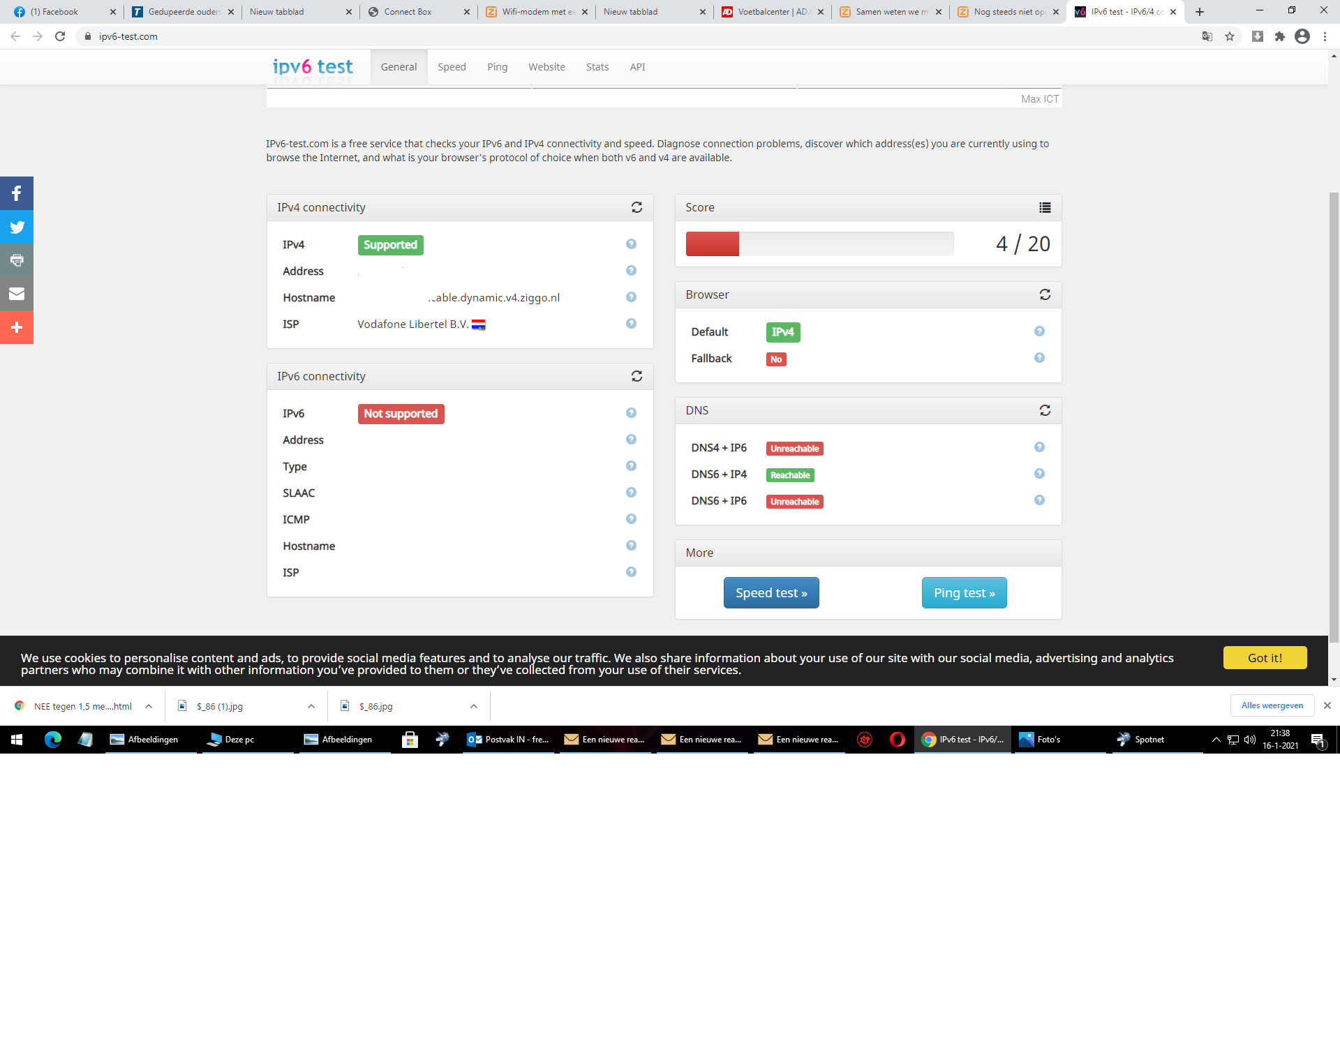Image resolution: width=1340 pixels, height=1055 pixels.
Task: Open the Stats tab
Action: point(597,67)
